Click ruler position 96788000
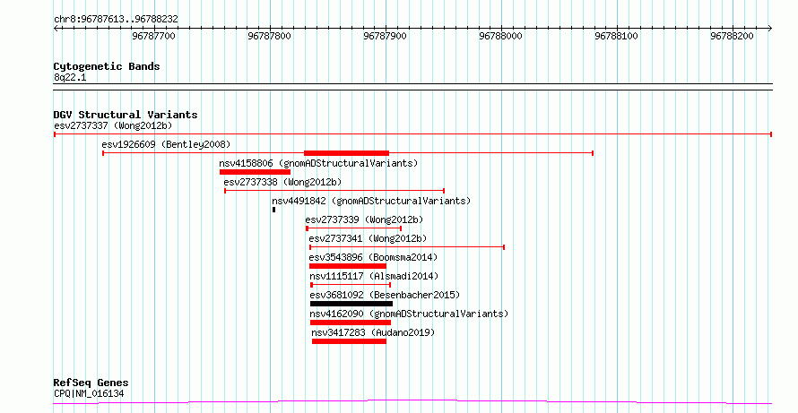 [x=501, y=36]
